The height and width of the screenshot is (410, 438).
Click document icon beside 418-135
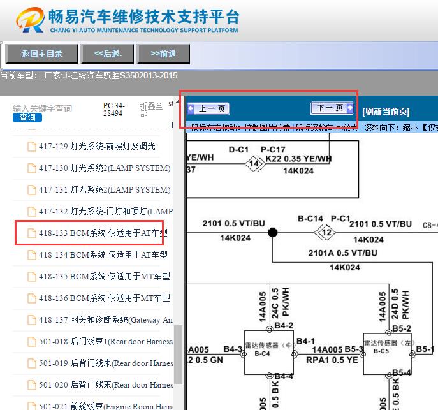pyautogui.click(x=32, y=277)
